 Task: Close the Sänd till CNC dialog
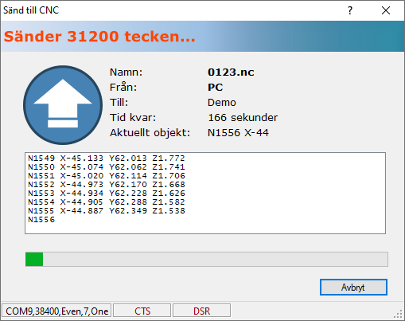point(386,10)
